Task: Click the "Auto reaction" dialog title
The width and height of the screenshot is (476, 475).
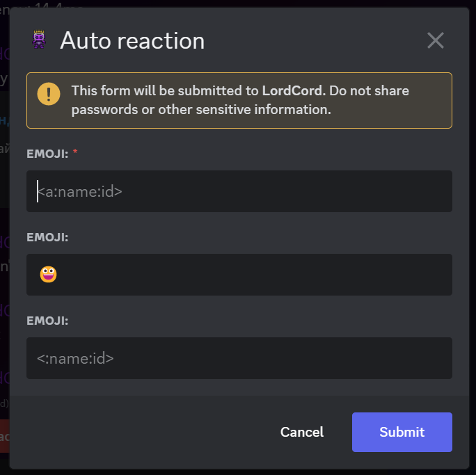Action: (132, 40)
